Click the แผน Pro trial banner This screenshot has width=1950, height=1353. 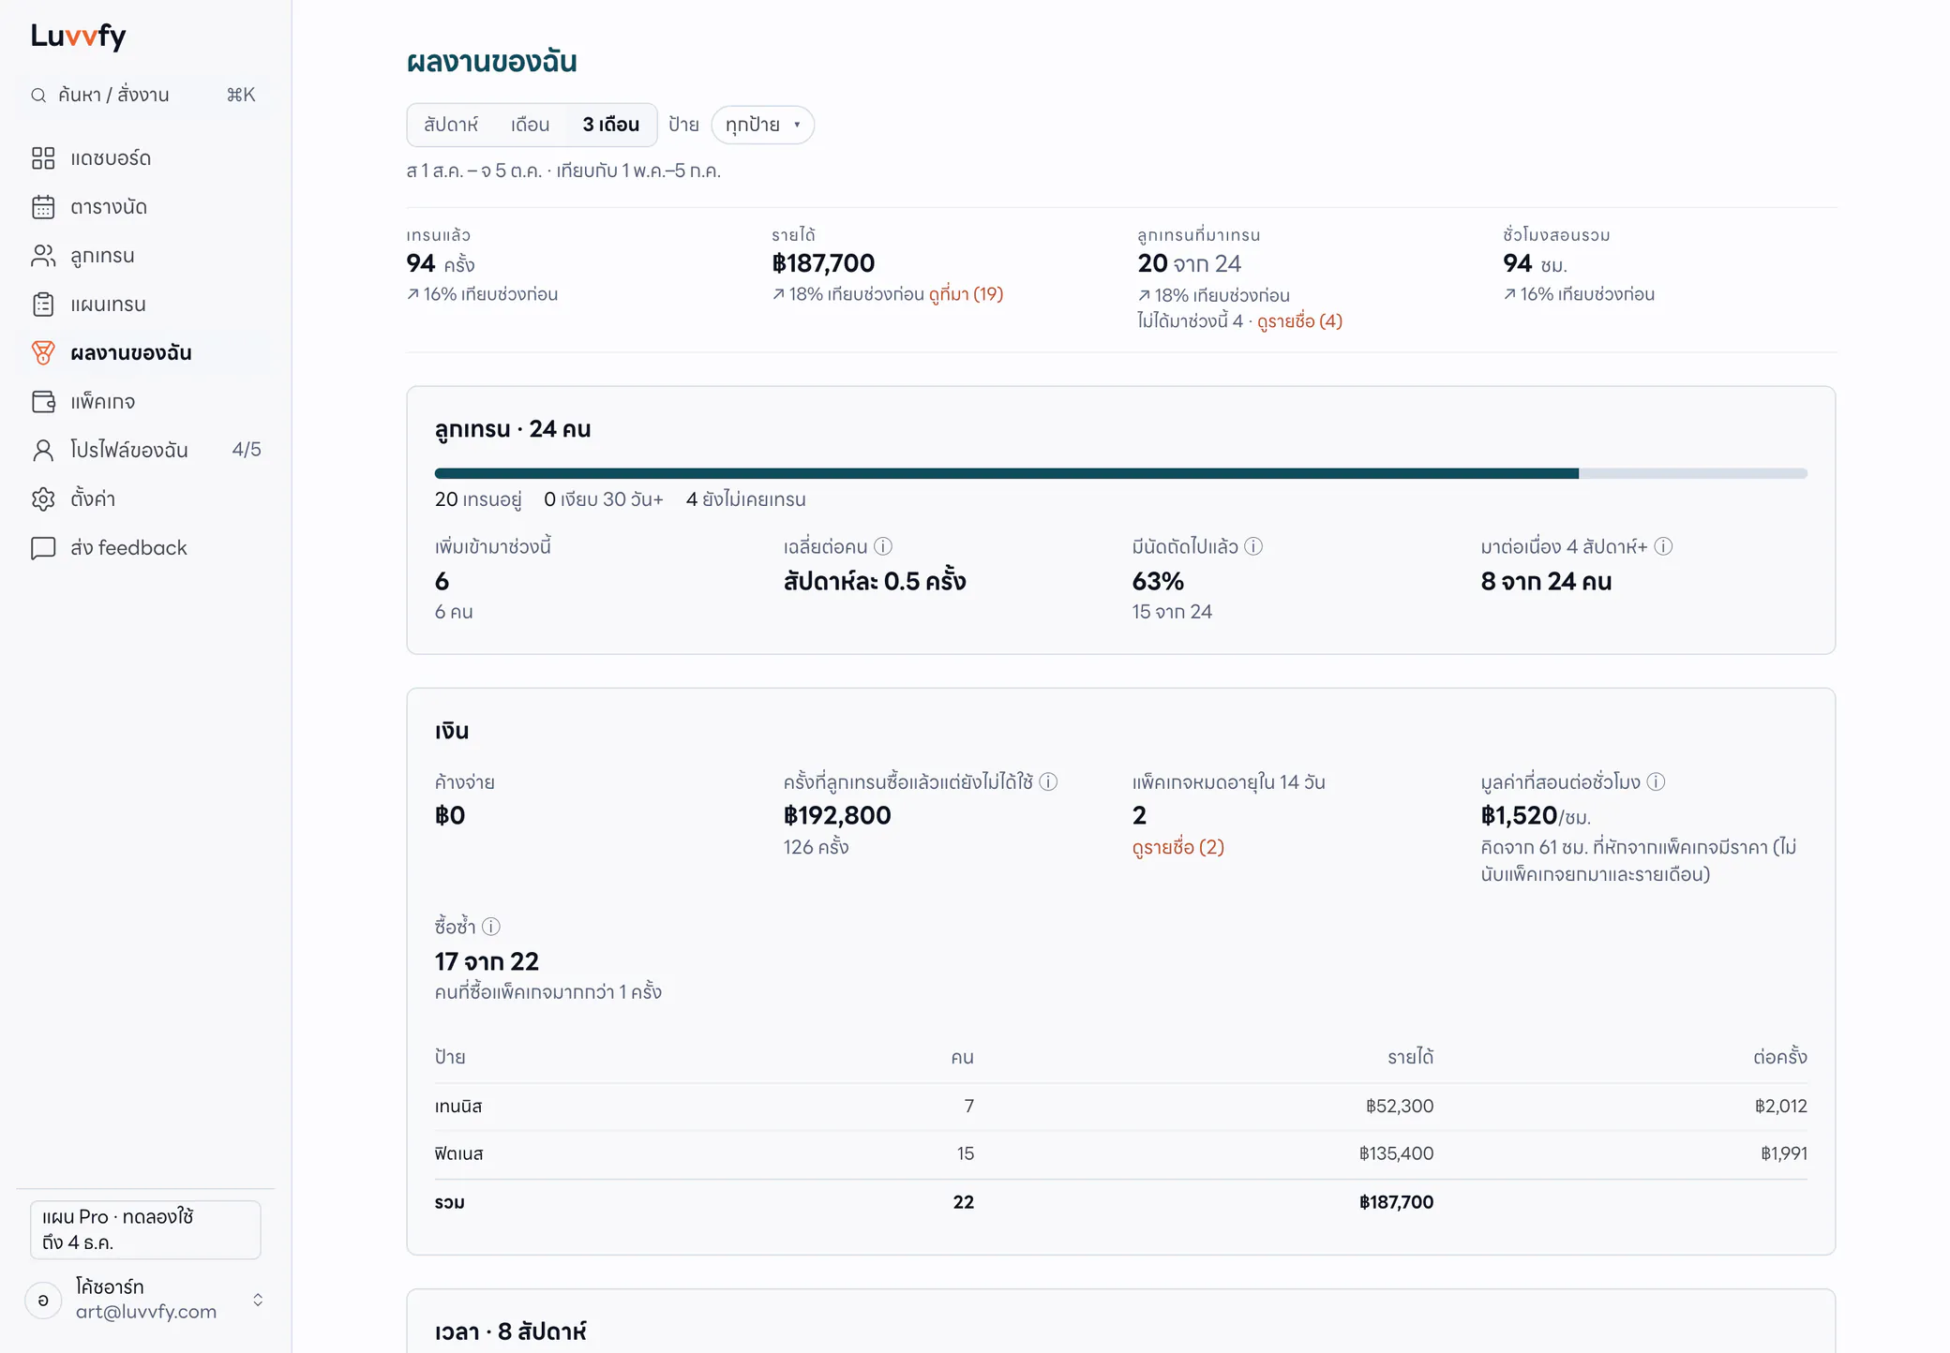click(x=145, y=1229)
